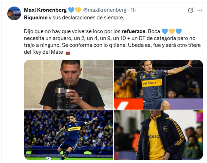Open the photo of coach in yellow jacket
Viewport: 207px width, 163px height.
[x=159, y=135]
